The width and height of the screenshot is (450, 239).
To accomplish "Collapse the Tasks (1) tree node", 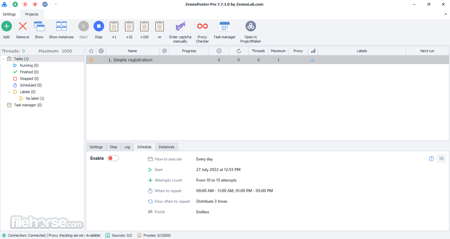I will 3,59.
